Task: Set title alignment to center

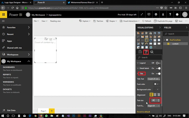Action: (155, 94)
